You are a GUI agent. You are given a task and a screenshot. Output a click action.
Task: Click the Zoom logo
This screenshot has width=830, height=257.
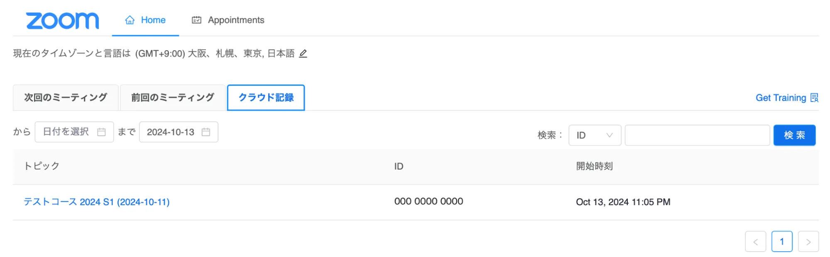pos(63,21)
